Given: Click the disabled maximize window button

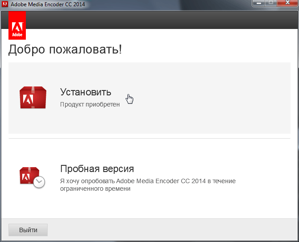Looking at the screenshot, I should click(271, 3).
